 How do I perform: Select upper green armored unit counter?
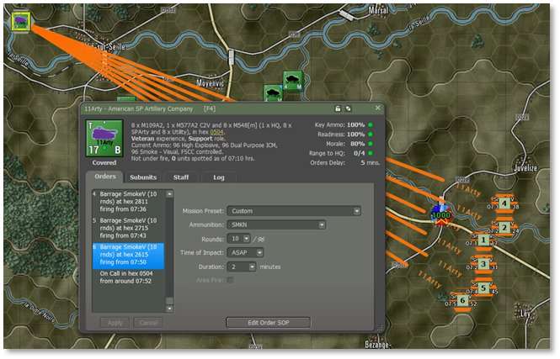point(292,80)
